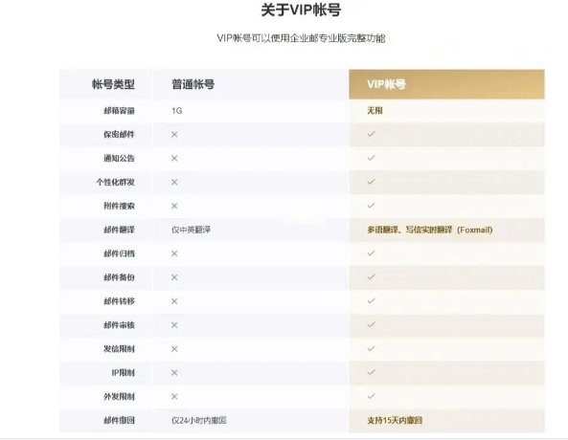
Task: Click the 邮件翻译 row label
Action: pos(119,230)
